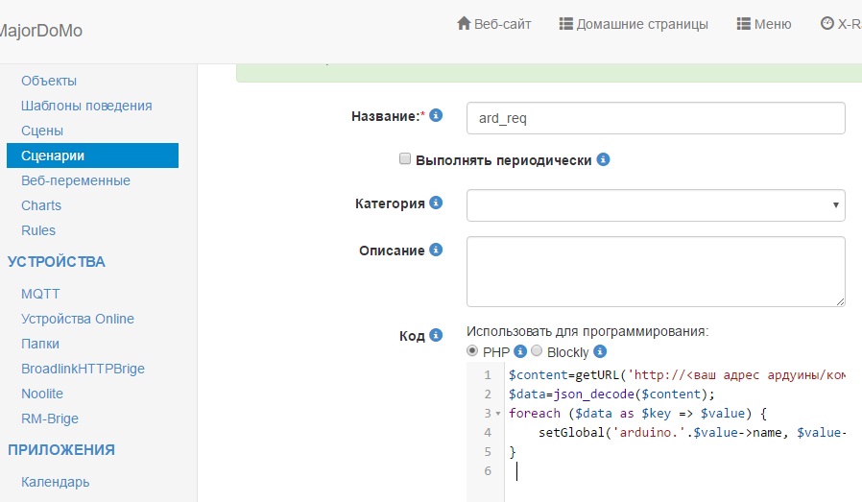Click info icon after Blockly option
This screenshot has width=862, height=502.
(600, 352)
